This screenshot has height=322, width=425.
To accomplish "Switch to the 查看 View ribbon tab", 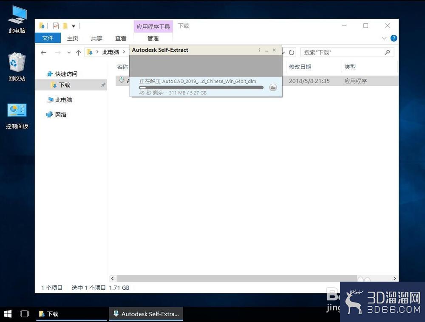I will click(121, 38).
